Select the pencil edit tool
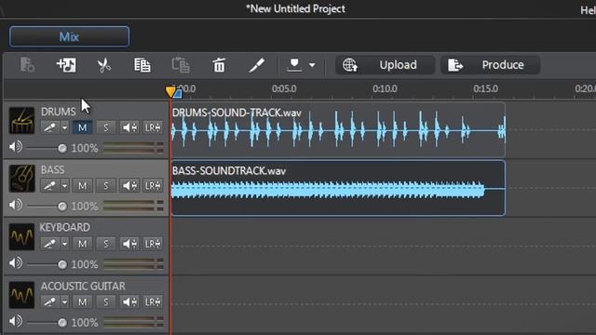The height and width of the screenshot is (335, 596). click(x=257, y=65)
